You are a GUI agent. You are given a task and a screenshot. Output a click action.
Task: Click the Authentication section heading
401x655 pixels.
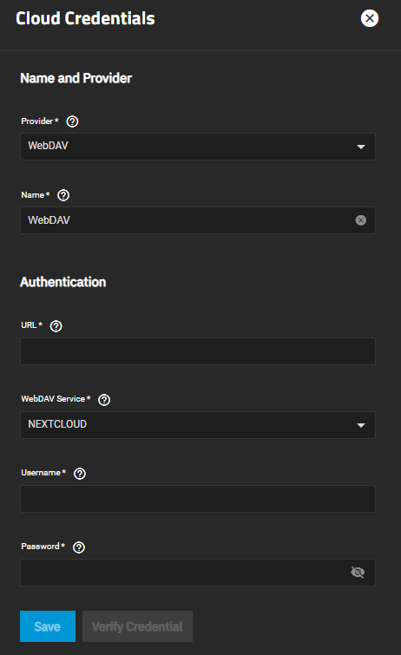point(63,282)
